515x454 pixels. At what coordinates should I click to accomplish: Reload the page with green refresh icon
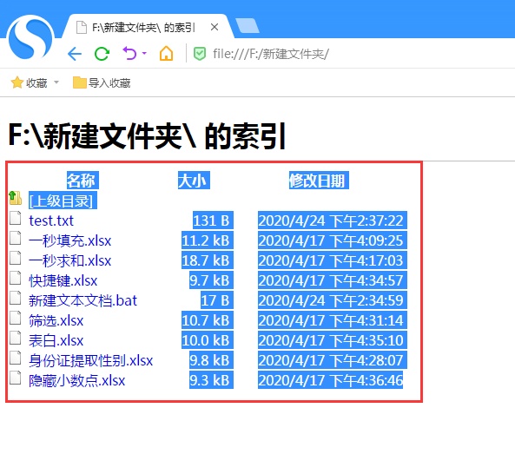[102, 54]
